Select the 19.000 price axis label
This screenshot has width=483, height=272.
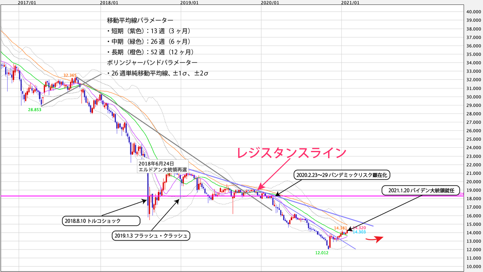pyautogui.click(x=474, y=190)
